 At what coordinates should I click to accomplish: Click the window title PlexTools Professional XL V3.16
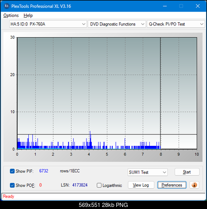pyautogui.click(x=41, y=6)
